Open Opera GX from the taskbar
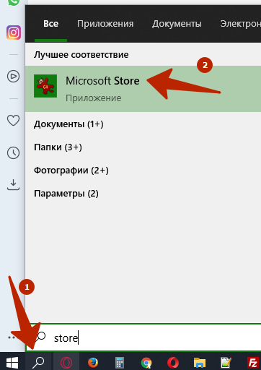The height and width of the screenshot is (370, 261). click(x=66, y=363)
